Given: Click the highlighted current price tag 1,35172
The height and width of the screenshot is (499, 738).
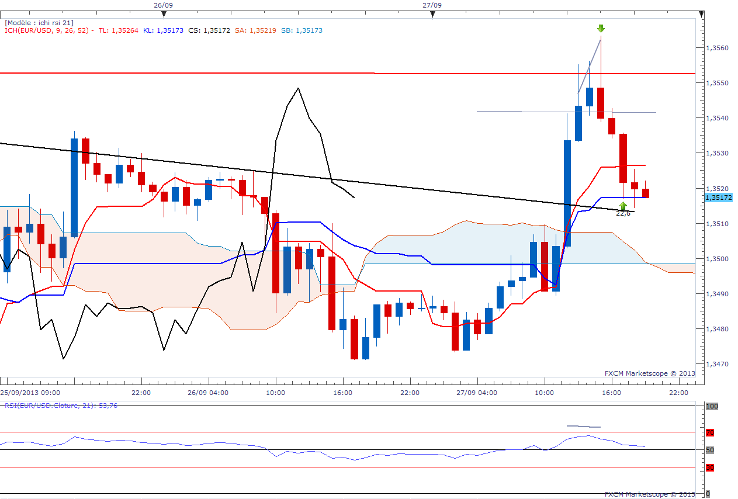Looking at the screenshot, I should coord(719,198).
